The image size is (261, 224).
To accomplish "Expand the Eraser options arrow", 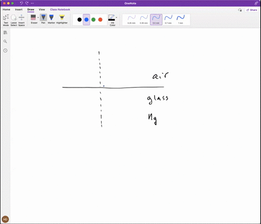I will 38,17.
